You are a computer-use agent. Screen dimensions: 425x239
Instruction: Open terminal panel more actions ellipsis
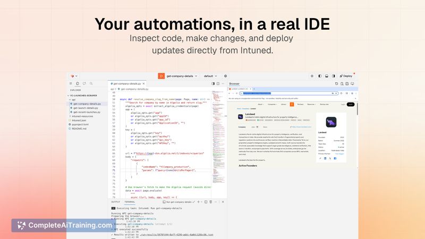coord(216,202)
